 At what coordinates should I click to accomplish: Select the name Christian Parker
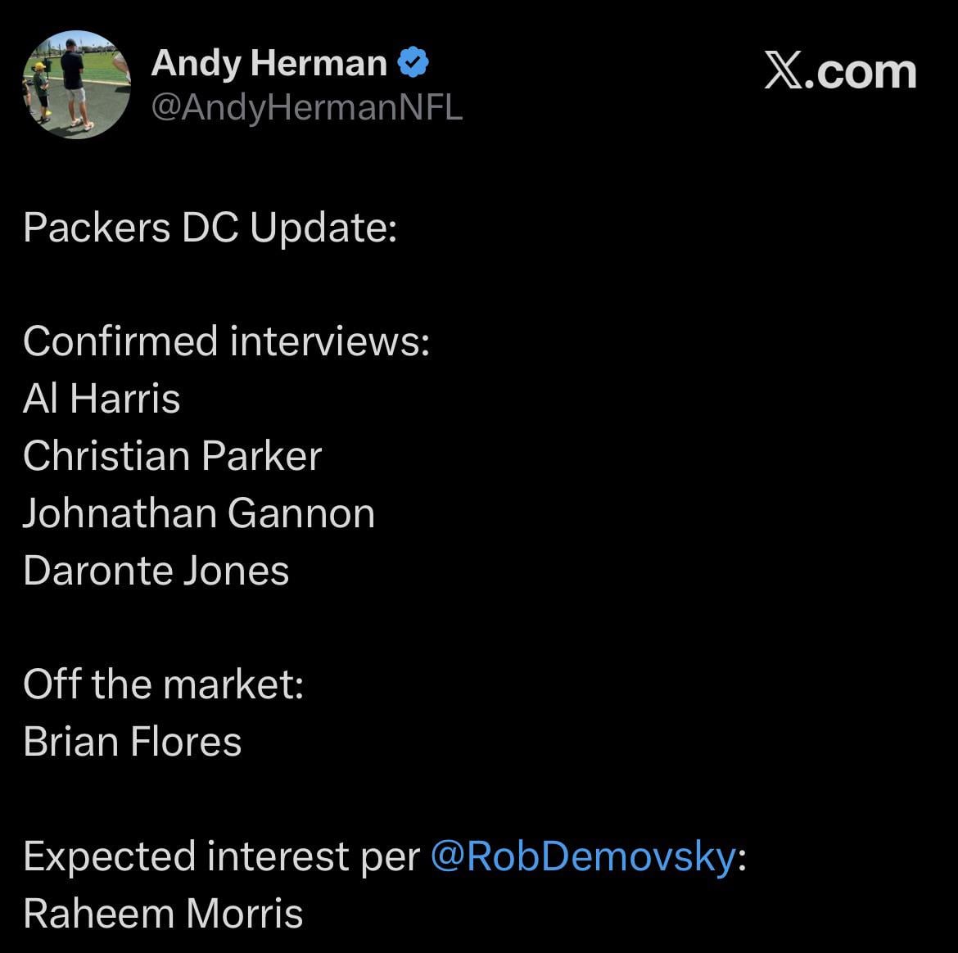(x=172, y=456)
